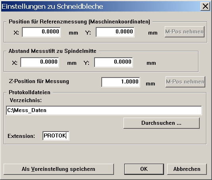212x180 pixels.
Task: Click M-Pos nehmen beside the Referenzmessung coordinates
Action: click(185, 32)
